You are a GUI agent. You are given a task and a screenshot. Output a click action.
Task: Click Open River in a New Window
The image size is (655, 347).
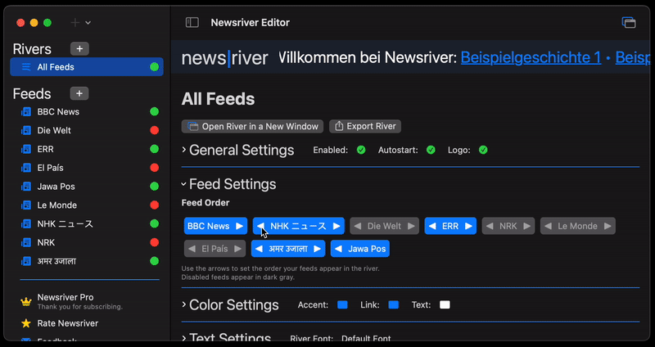point(252,127)
